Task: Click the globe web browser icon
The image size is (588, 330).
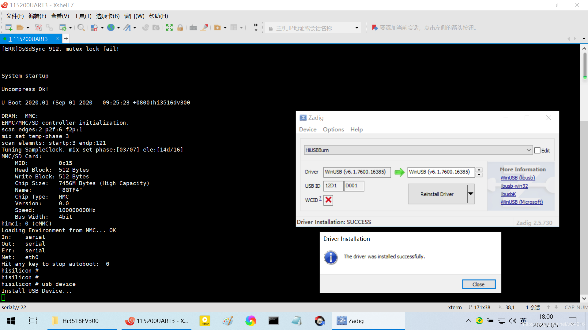Action: click(111, 28)
